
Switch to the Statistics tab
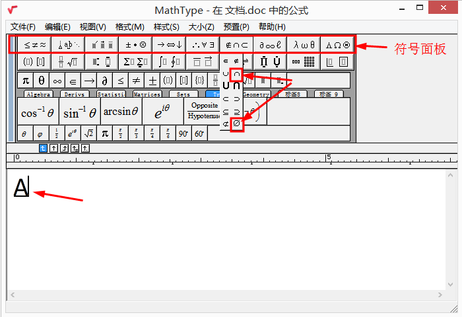click(111, 94)
